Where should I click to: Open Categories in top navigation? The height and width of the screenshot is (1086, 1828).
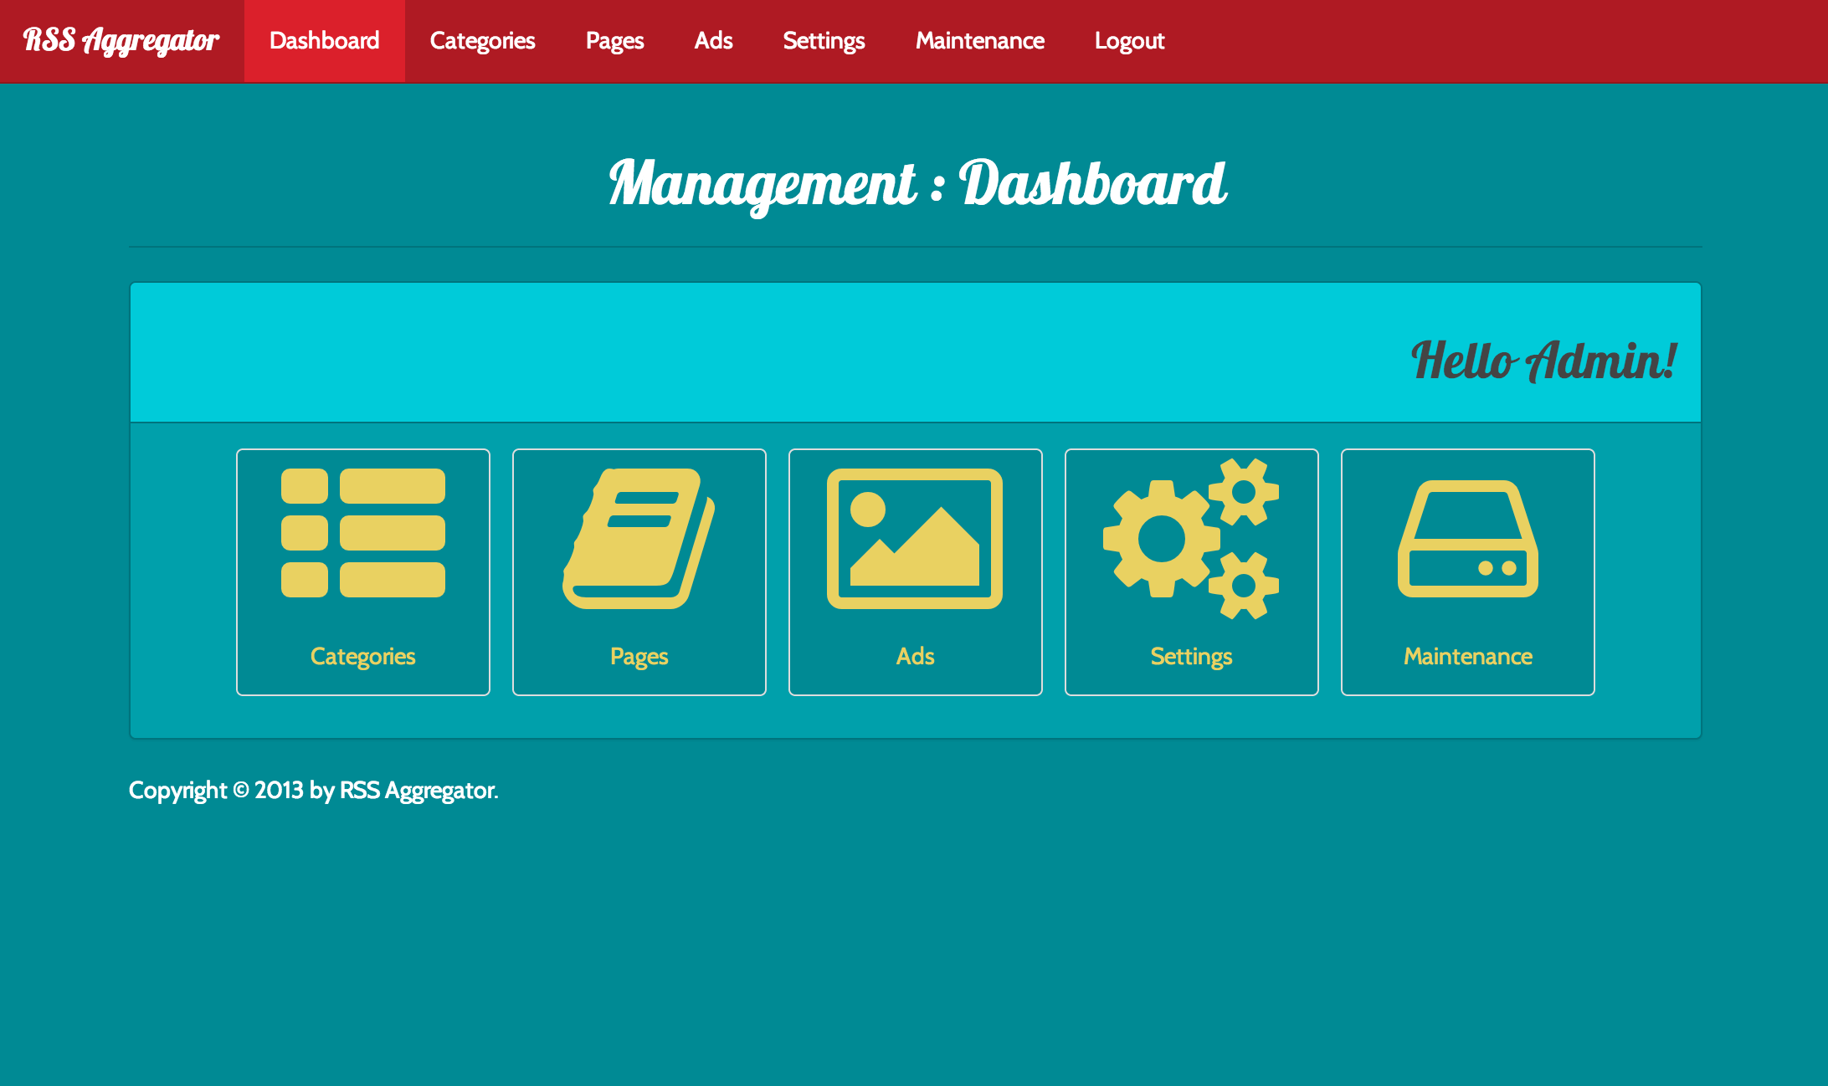[482, 41]
